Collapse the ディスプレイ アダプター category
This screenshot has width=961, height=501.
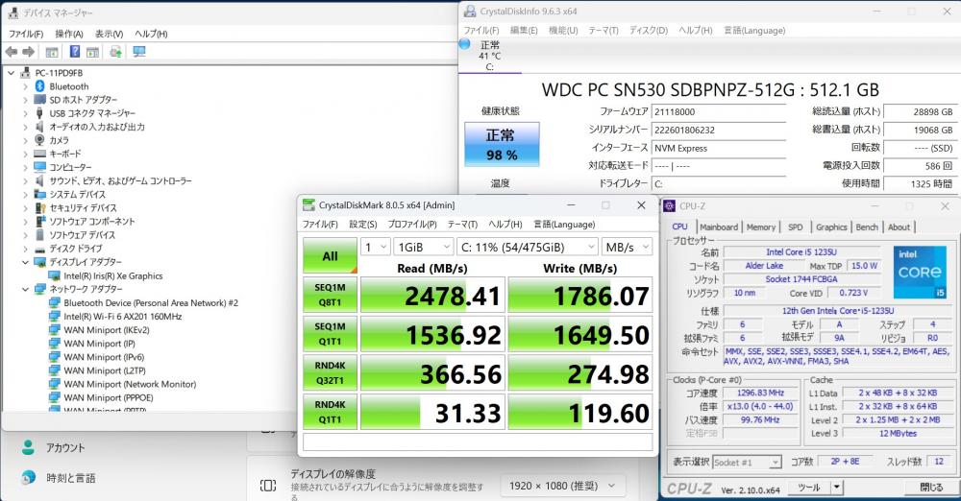coord(25,262)
